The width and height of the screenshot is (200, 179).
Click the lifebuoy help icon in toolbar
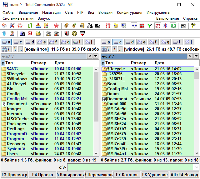20,26
